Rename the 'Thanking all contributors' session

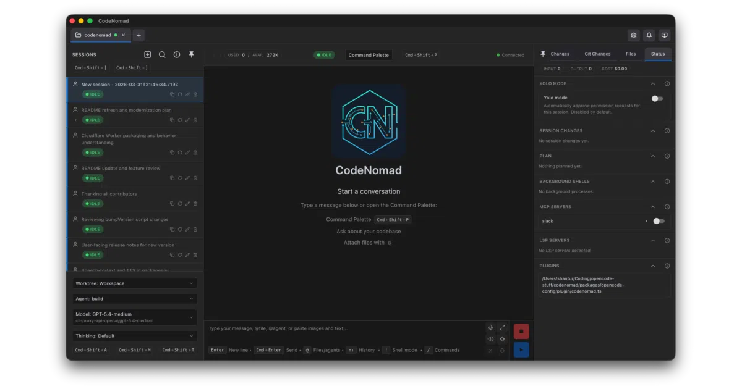coord(187,203)
